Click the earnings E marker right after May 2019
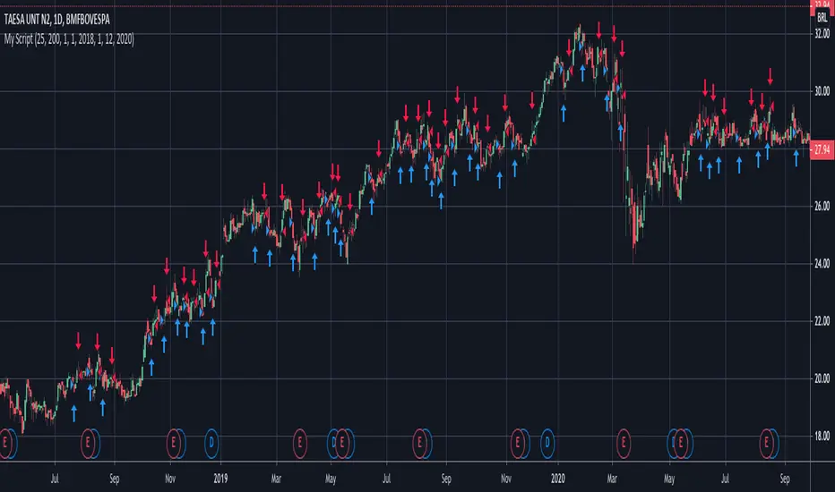This screenshot has width=835, height=492. [x=342, y=443]
